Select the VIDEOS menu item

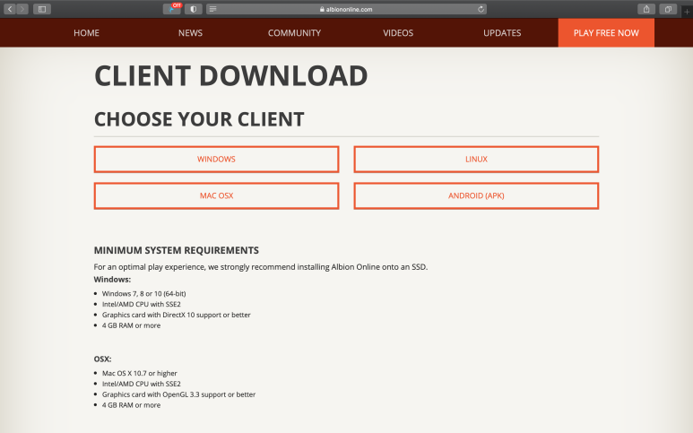(398, 33)
